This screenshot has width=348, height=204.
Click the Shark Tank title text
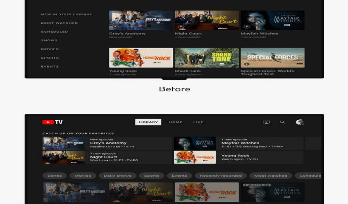click(x=188, y=71)
